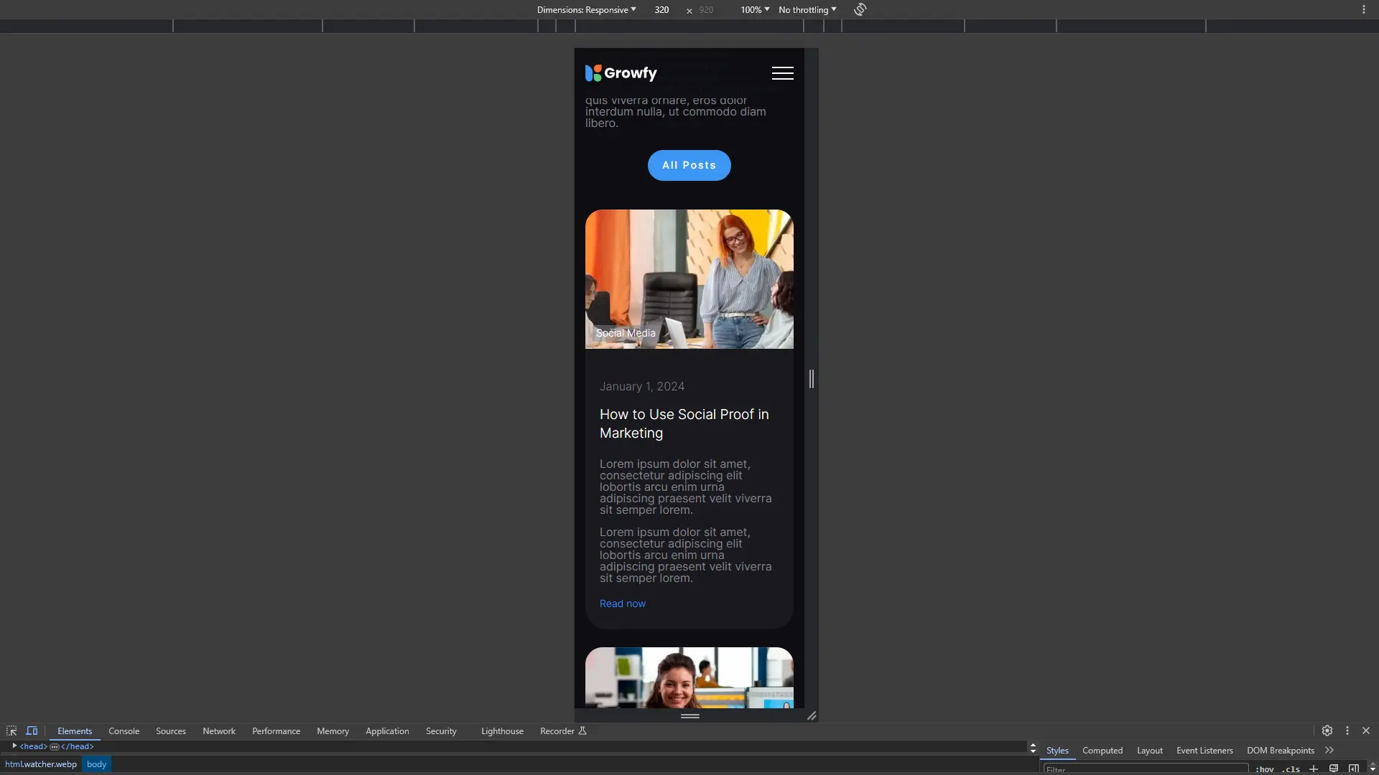Click the January 1, 2024 date
The height and width of the screenshot is (775, 1379).
(641, 386)
